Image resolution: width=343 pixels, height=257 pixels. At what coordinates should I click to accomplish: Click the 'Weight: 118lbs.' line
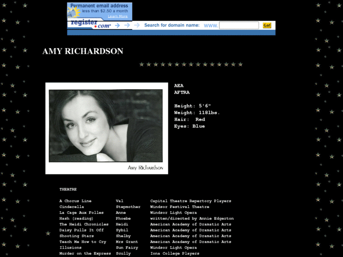197,113
